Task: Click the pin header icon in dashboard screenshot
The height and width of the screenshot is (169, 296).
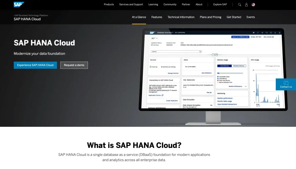Action: 216,55
